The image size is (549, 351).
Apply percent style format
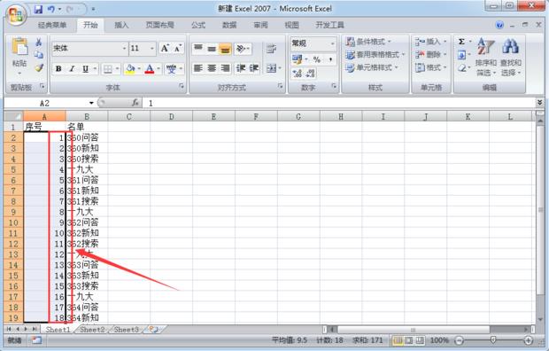click(x=317, y=59)
